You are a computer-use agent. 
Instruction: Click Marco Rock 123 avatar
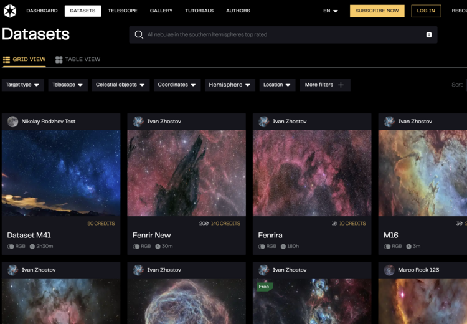[x=389, y=270]
